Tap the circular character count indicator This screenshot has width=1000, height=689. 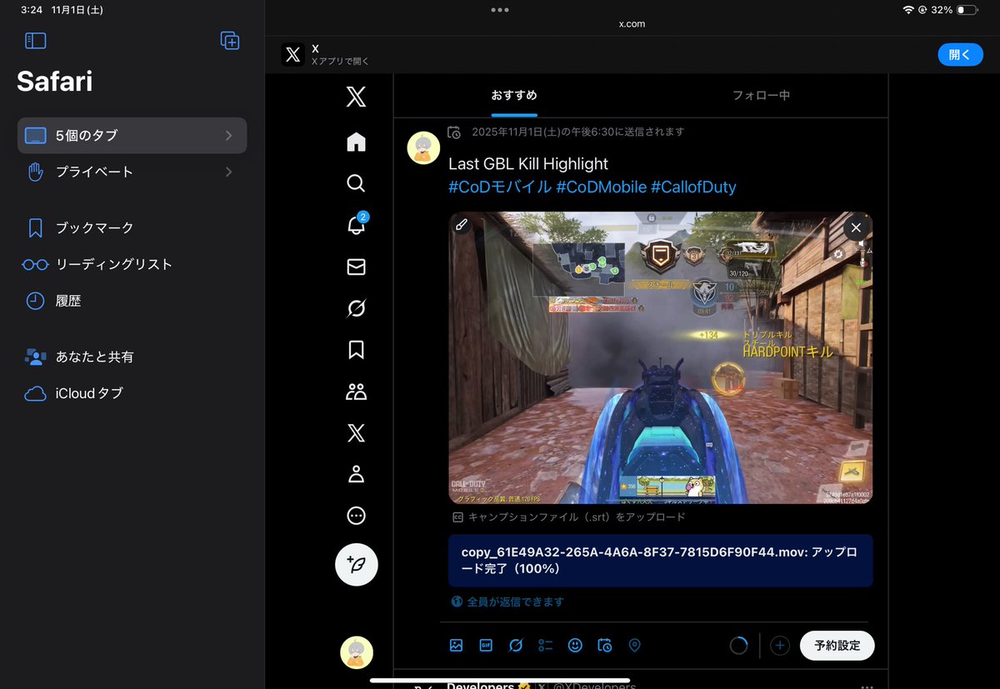click(739, 646)
